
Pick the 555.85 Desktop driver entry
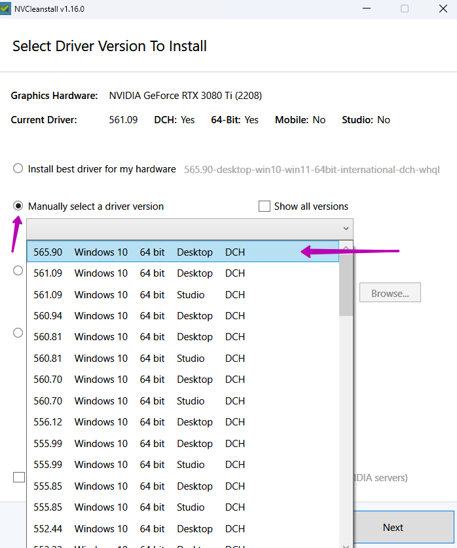[183, 486]
